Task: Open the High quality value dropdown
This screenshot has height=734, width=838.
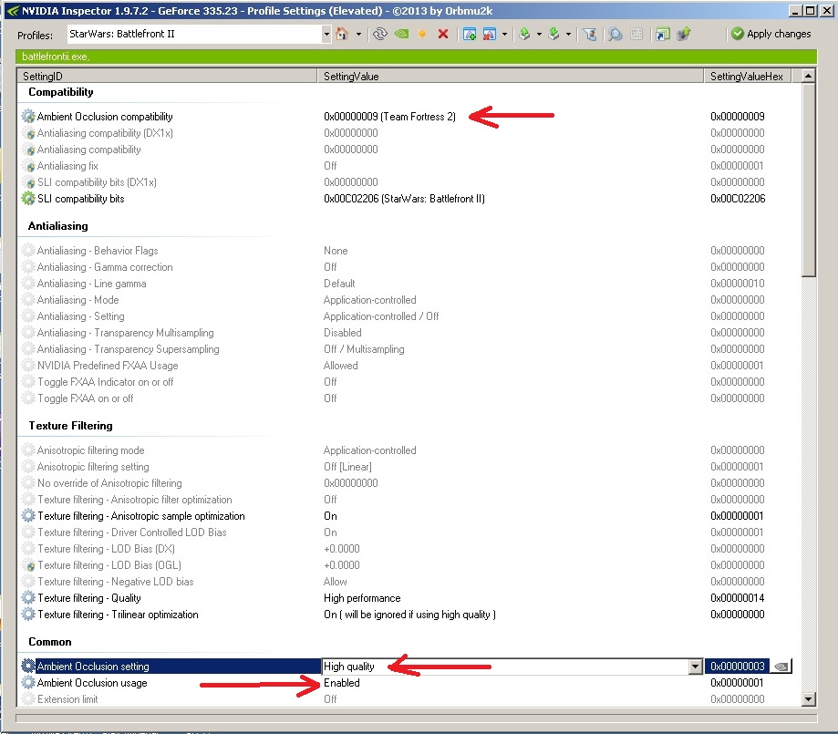Action: click(695, 667)
